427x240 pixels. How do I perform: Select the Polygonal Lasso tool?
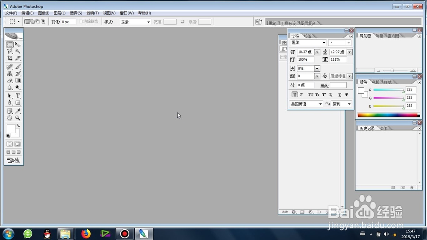(x=9, y=51)
